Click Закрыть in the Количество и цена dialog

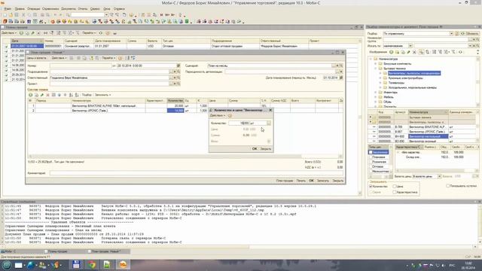pyautogui.click(x=266, y=149)
